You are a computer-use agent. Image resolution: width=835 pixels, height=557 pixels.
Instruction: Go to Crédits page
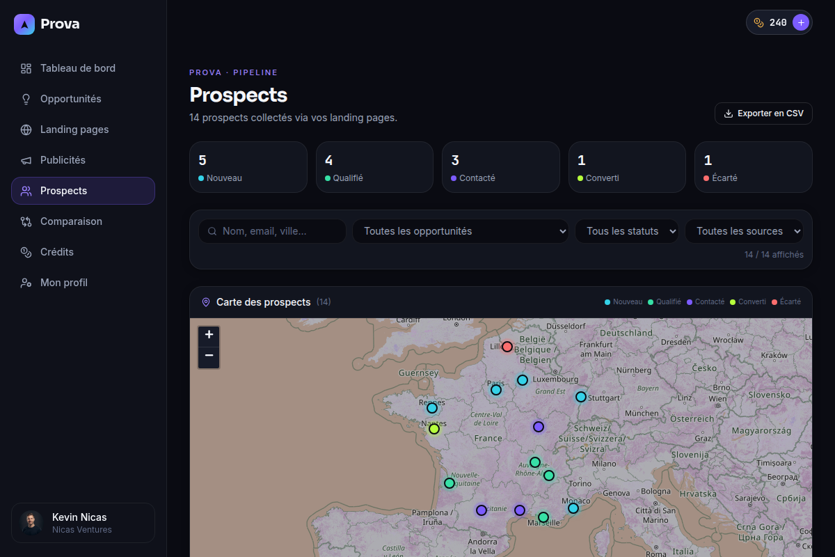tap(83, 252)
